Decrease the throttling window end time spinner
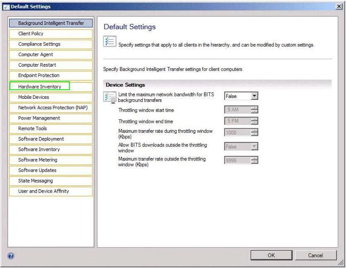 coord(255,123)
